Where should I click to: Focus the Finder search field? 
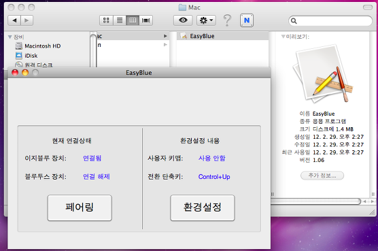[330, 20]
